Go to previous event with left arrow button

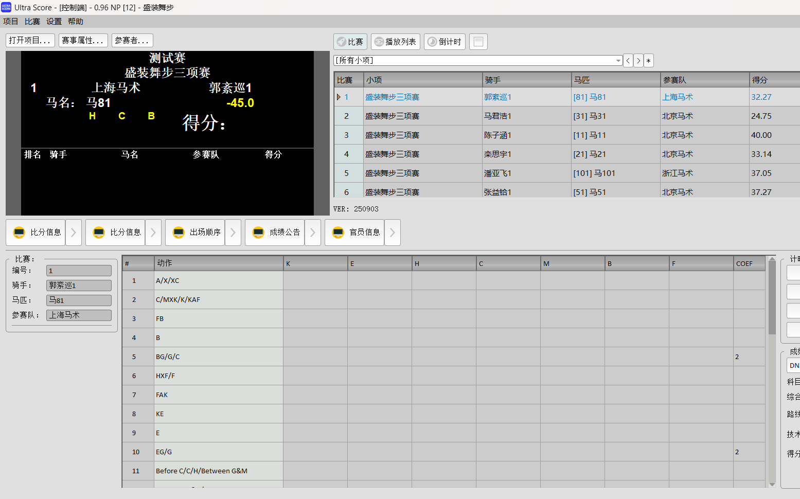click(x=628, y=61)
